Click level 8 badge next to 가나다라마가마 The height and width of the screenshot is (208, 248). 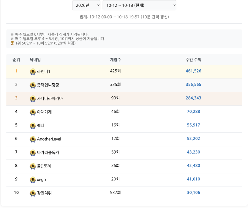pos(33,98)
